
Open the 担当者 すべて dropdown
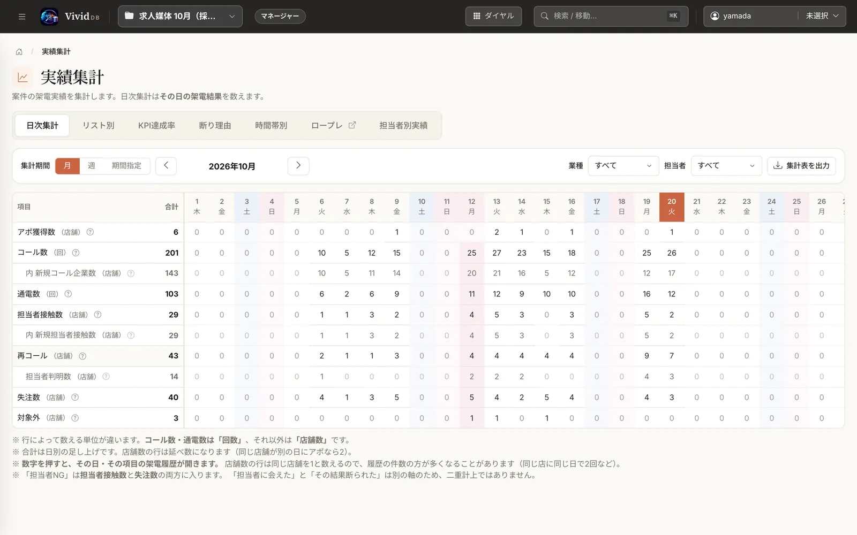tap(726, 166)
